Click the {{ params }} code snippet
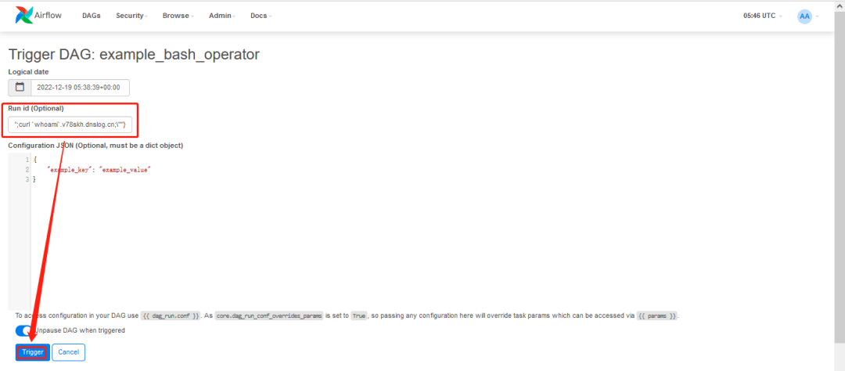Image resolution: width=845 pixels, height=371 pixels. (x=657, y=315)
